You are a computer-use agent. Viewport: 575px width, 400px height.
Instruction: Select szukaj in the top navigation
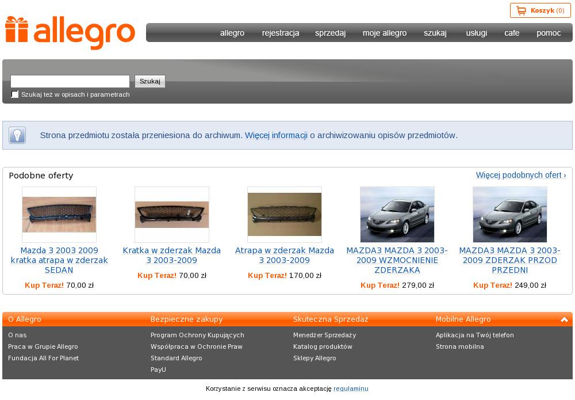tap(435, 33)
